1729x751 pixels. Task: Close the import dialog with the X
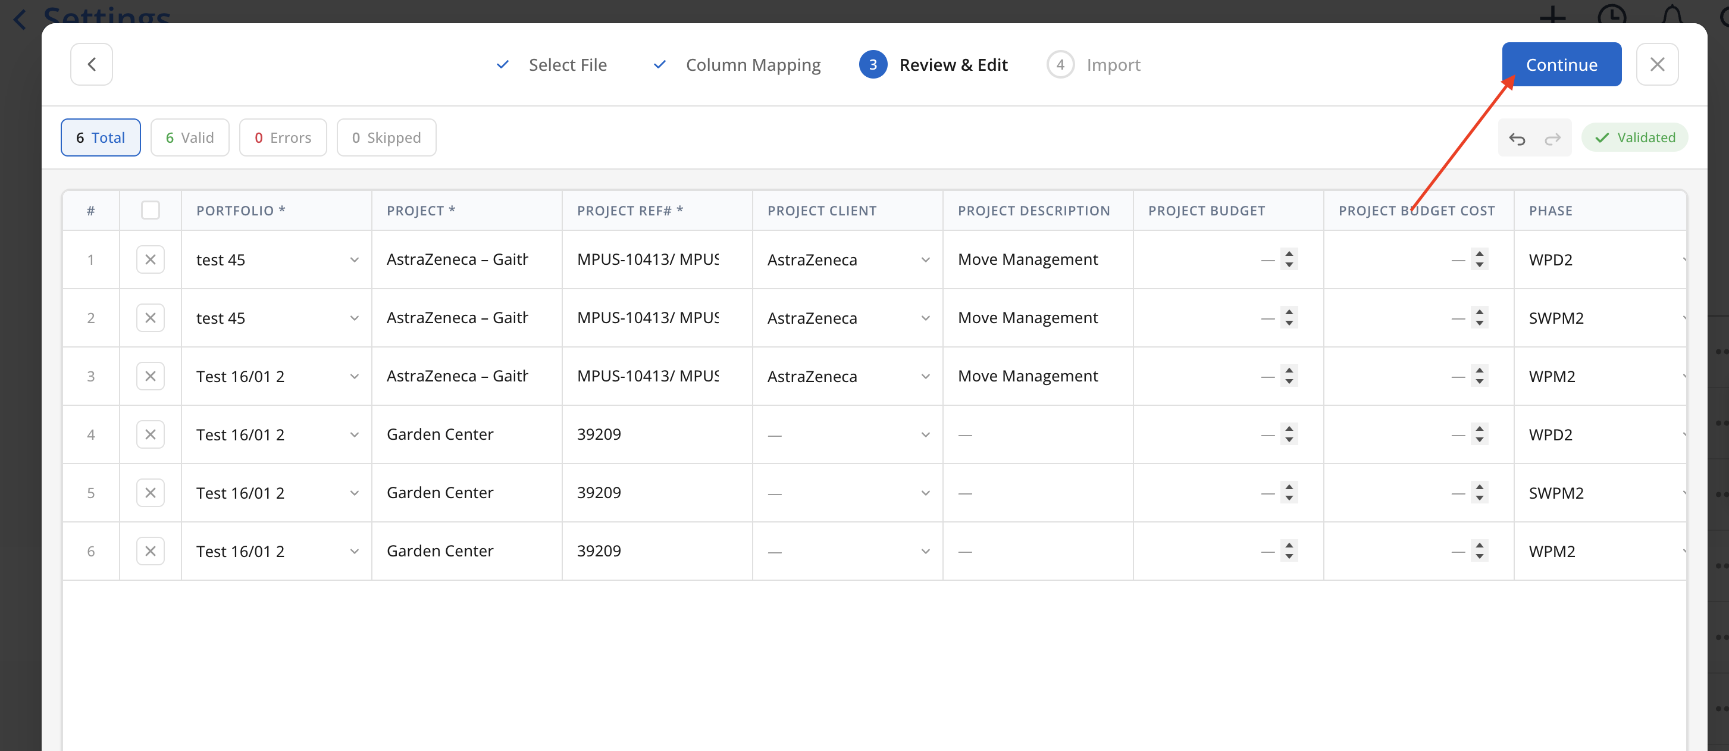[x=1657, y=64]
